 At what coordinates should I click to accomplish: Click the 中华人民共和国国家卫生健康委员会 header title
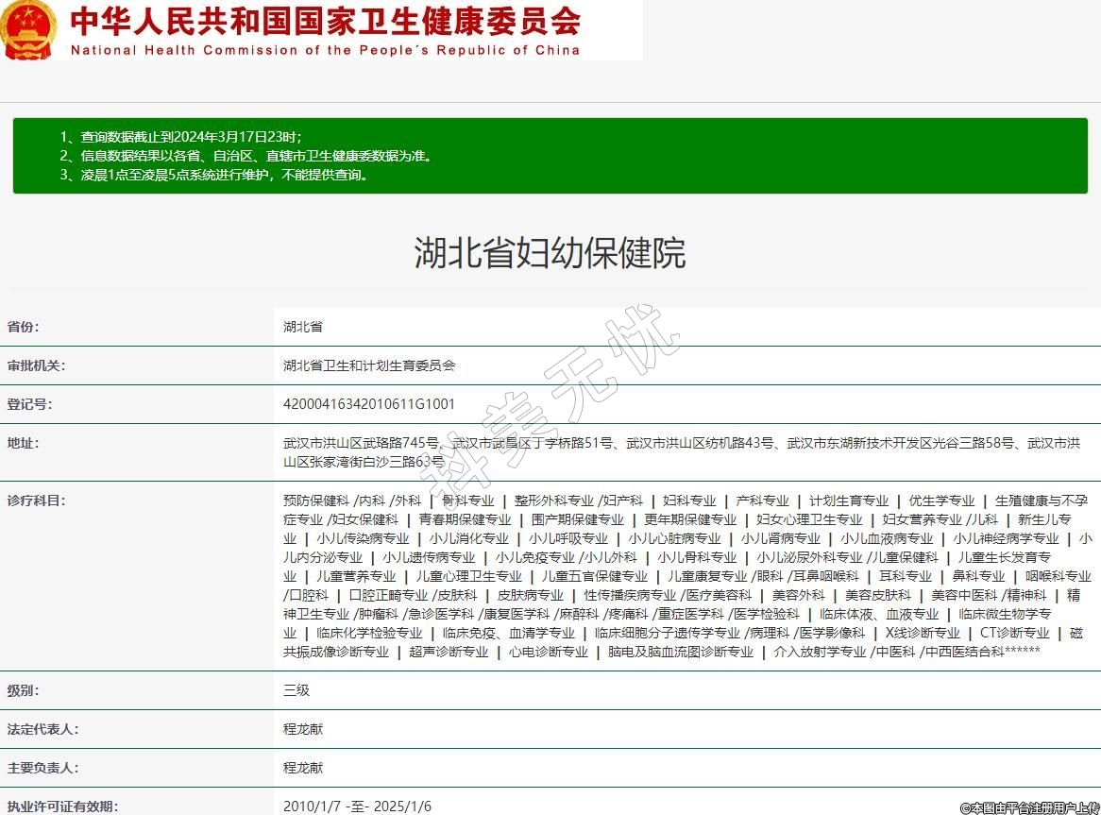(x=326, y=21)
